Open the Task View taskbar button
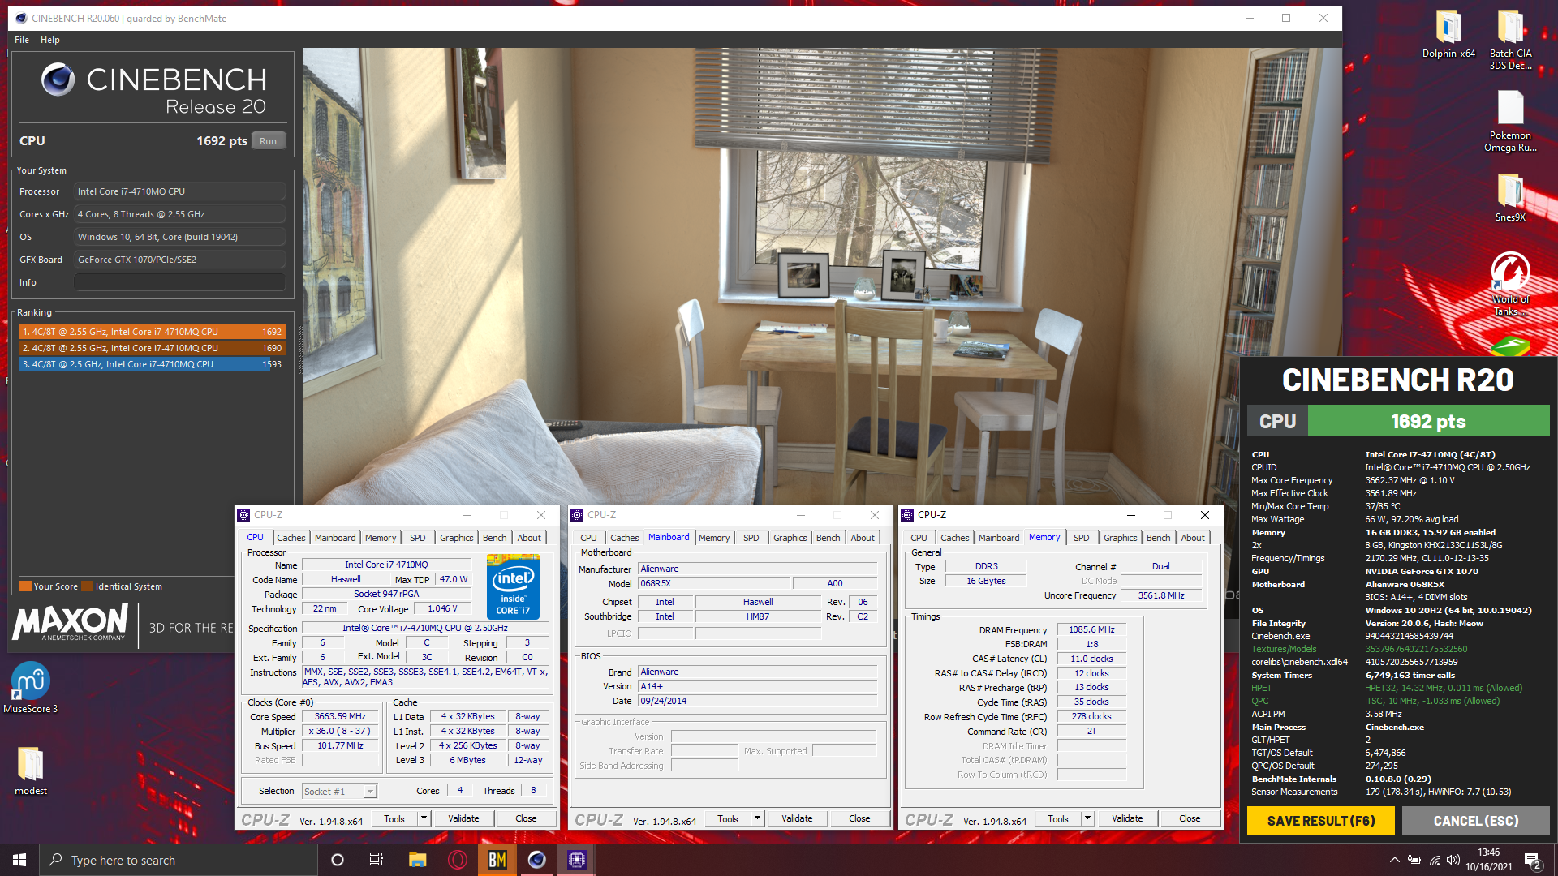The width and height of the screenshot is (1558, 876). click(x=377, y=860)
